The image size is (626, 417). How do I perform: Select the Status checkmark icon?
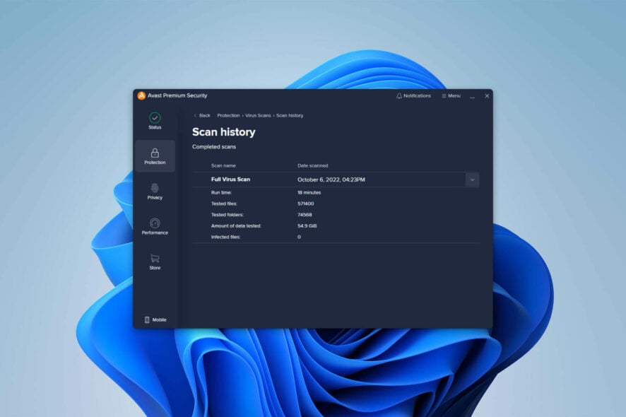click(x=155, y=116)
